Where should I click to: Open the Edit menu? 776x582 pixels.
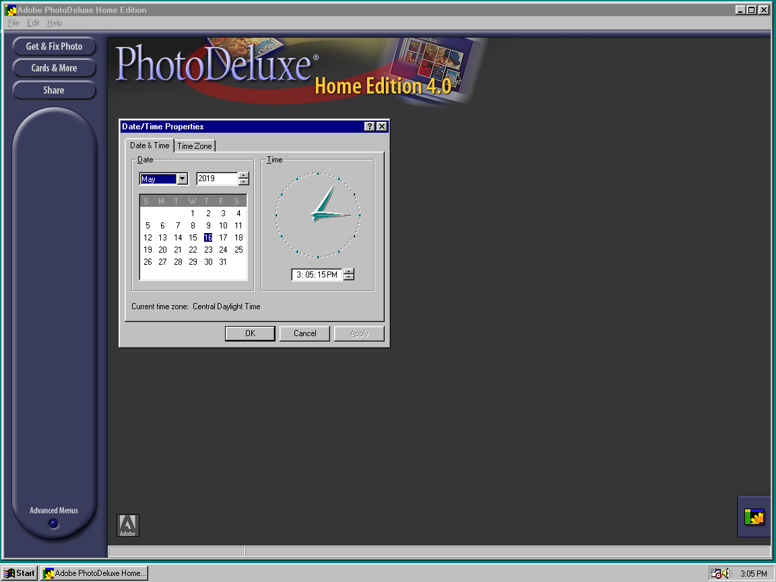(32, 23)
